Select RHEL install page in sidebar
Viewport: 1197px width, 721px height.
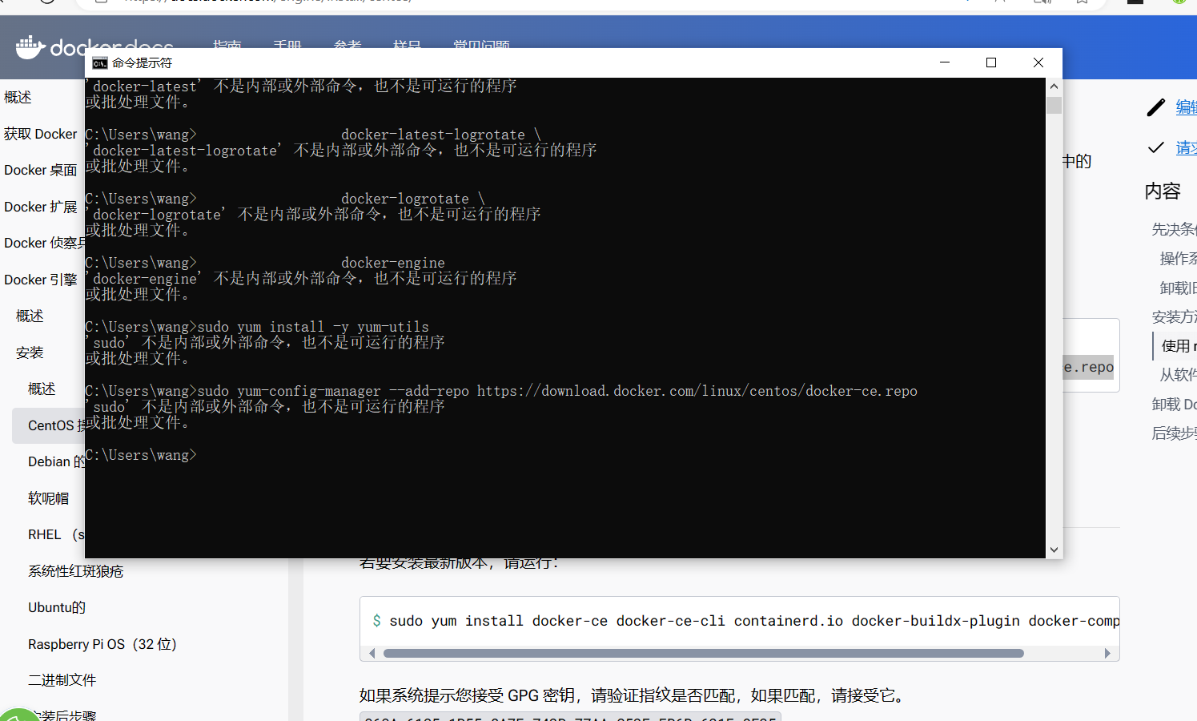(x=56, y=534)
